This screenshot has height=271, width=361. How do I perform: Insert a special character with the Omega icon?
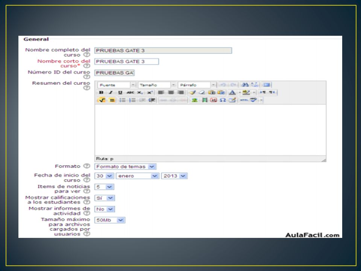click(223, 100)
